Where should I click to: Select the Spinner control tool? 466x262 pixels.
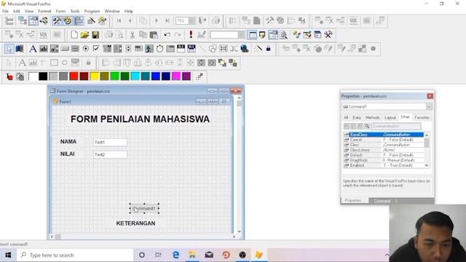tap(128, 49)
